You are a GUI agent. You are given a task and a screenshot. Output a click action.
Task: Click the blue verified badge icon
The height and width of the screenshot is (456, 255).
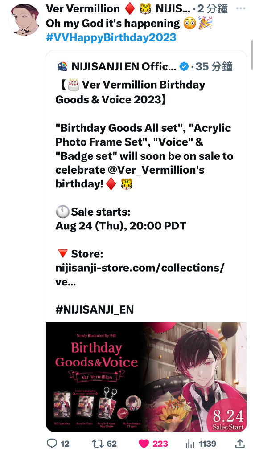(x=184, y=67)
